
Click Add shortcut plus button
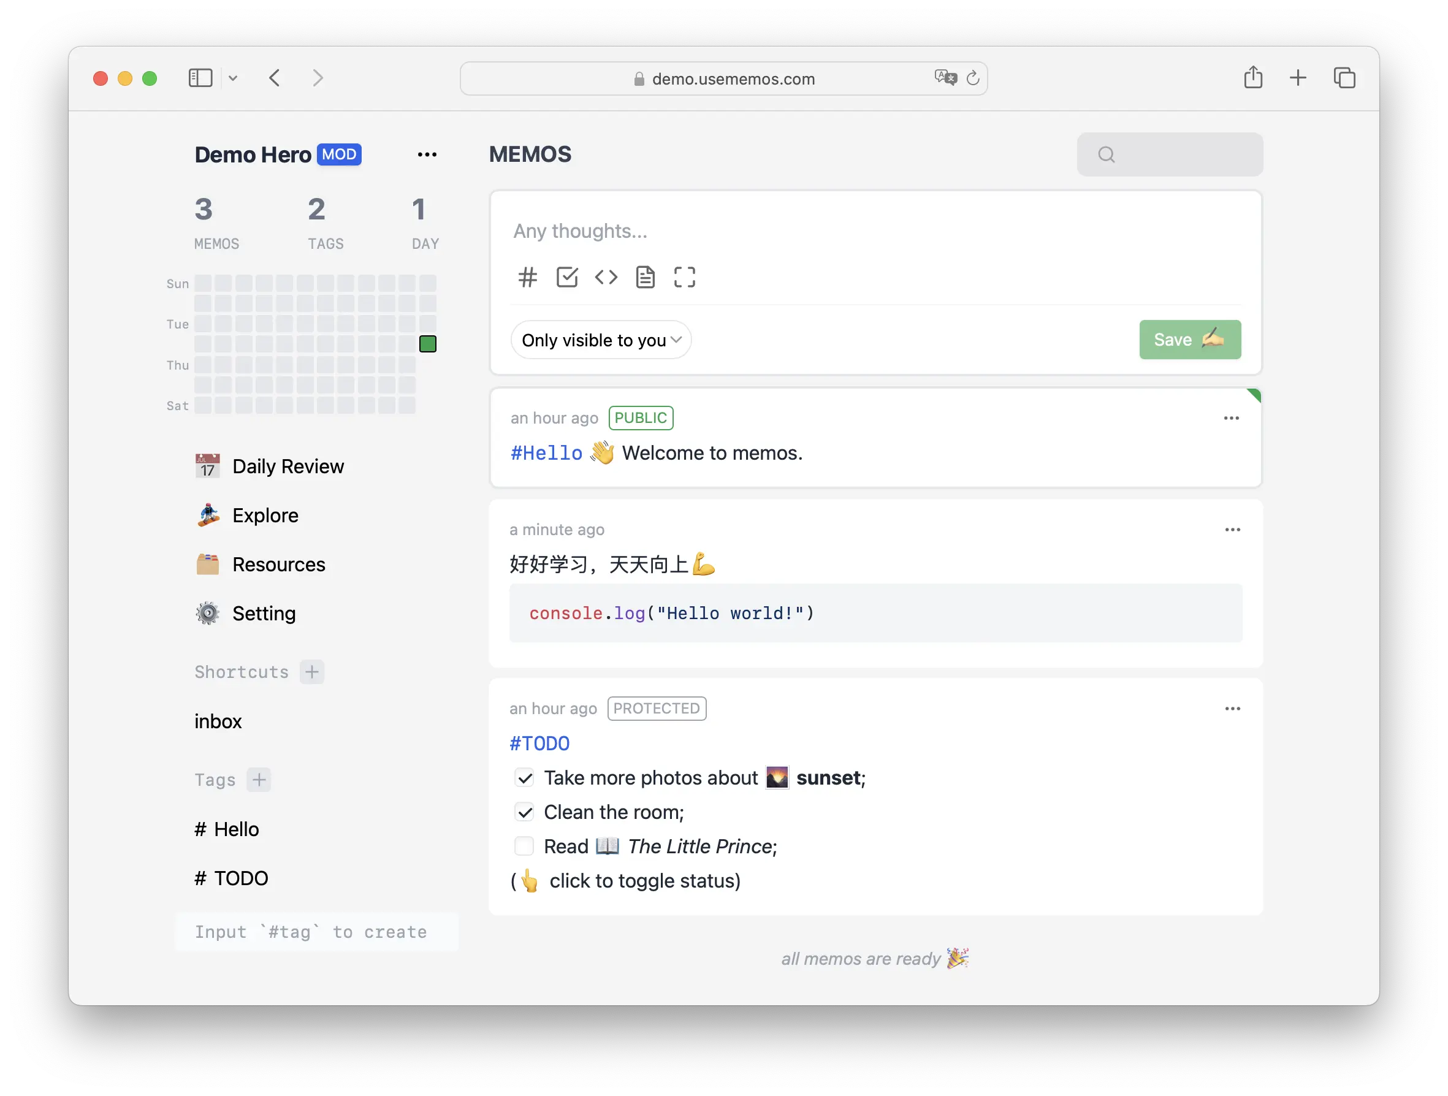click(312, 671)
